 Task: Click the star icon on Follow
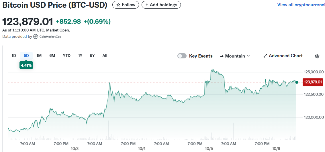click(x=118, y=5)
